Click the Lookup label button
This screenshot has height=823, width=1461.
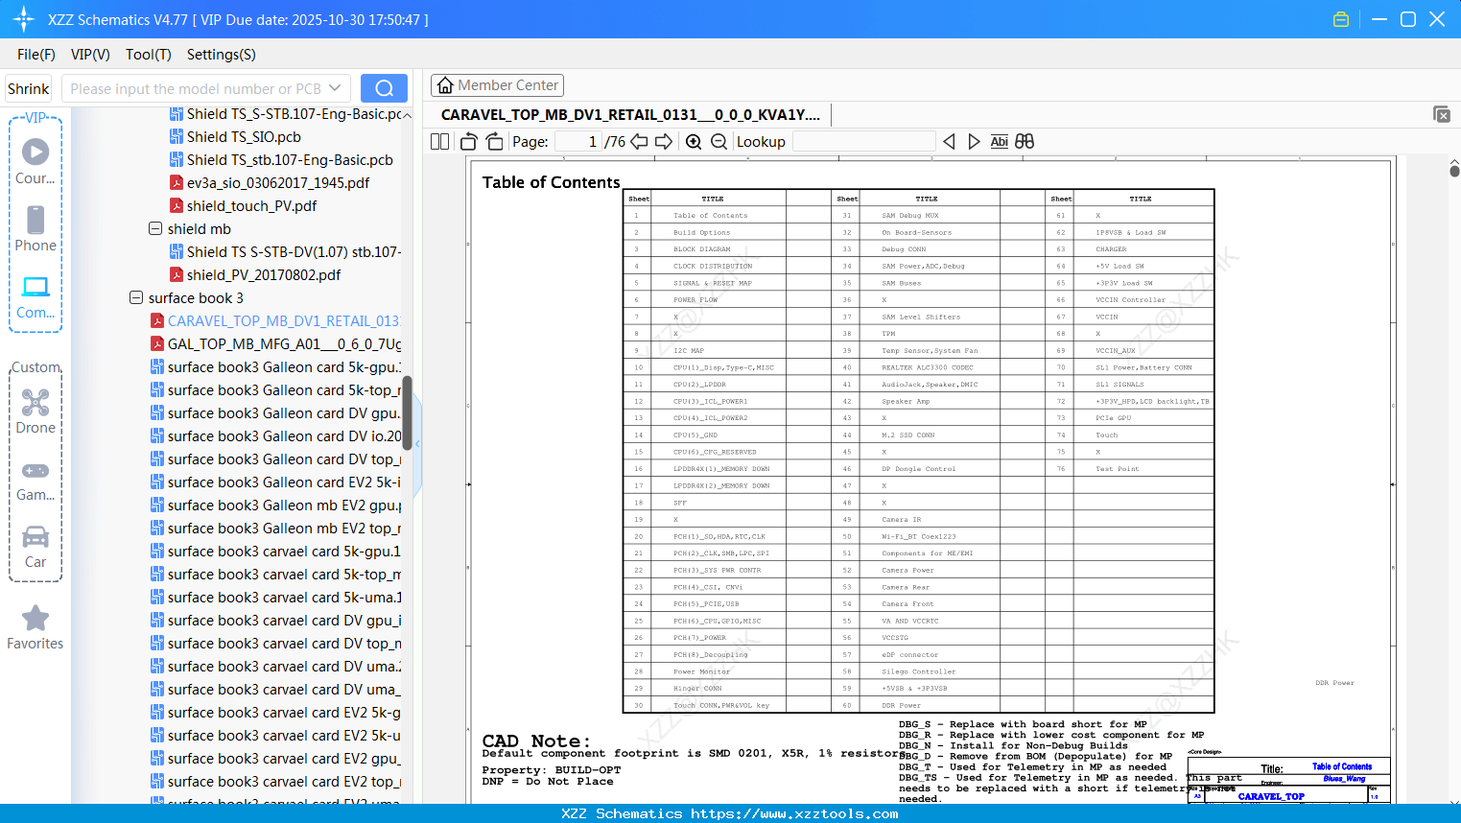coord(761,141)
